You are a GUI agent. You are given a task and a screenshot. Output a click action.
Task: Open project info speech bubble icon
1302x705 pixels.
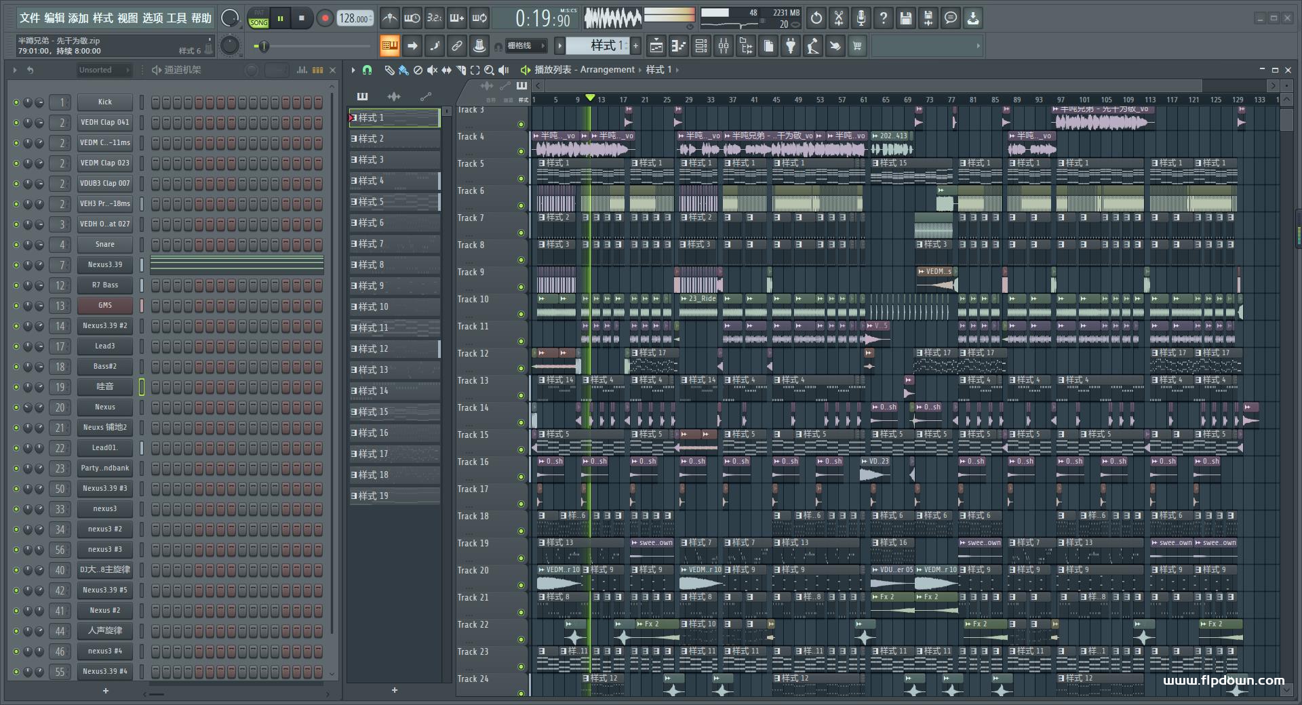pyautogui.click(x=951, y=18)
